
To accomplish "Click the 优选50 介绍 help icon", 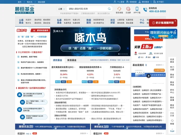I will 30,133.
